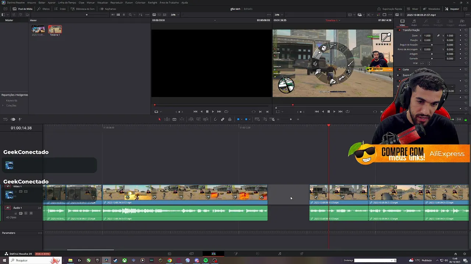
Task: Open the Fairlight menu
Action: tap(152, 3)
